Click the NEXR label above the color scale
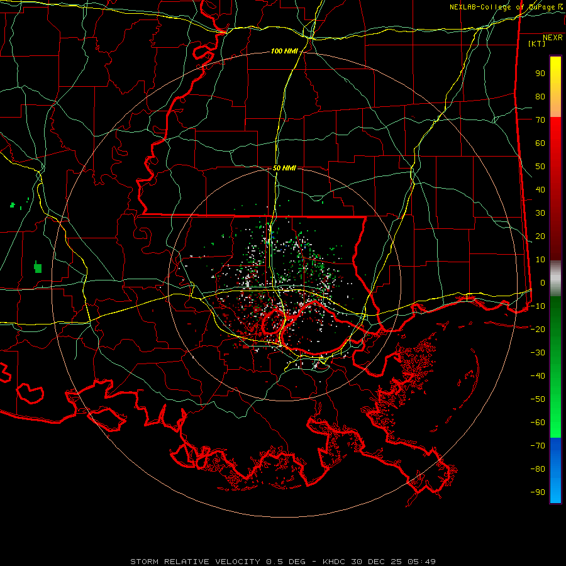566x566 pixels. pos(553,38)
